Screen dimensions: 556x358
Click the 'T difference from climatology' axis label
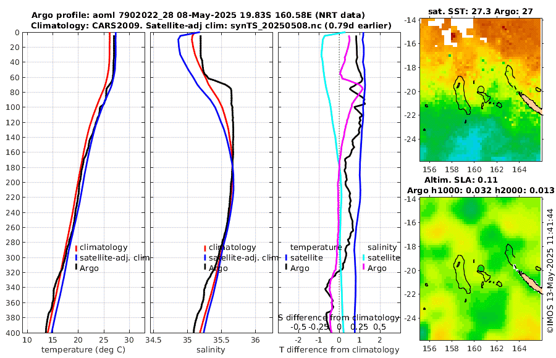pyautogui.click(x=339, y=350)
